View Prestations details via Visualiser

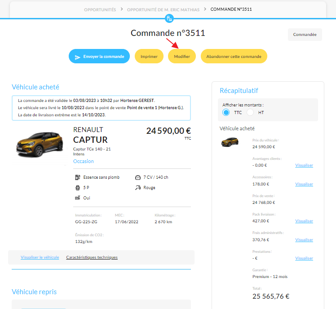(304, 258)
